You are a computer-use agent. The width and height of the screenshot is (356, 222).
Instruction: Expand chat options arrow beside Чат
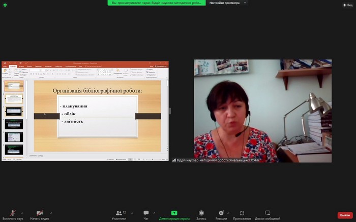[x=153, y=213]
